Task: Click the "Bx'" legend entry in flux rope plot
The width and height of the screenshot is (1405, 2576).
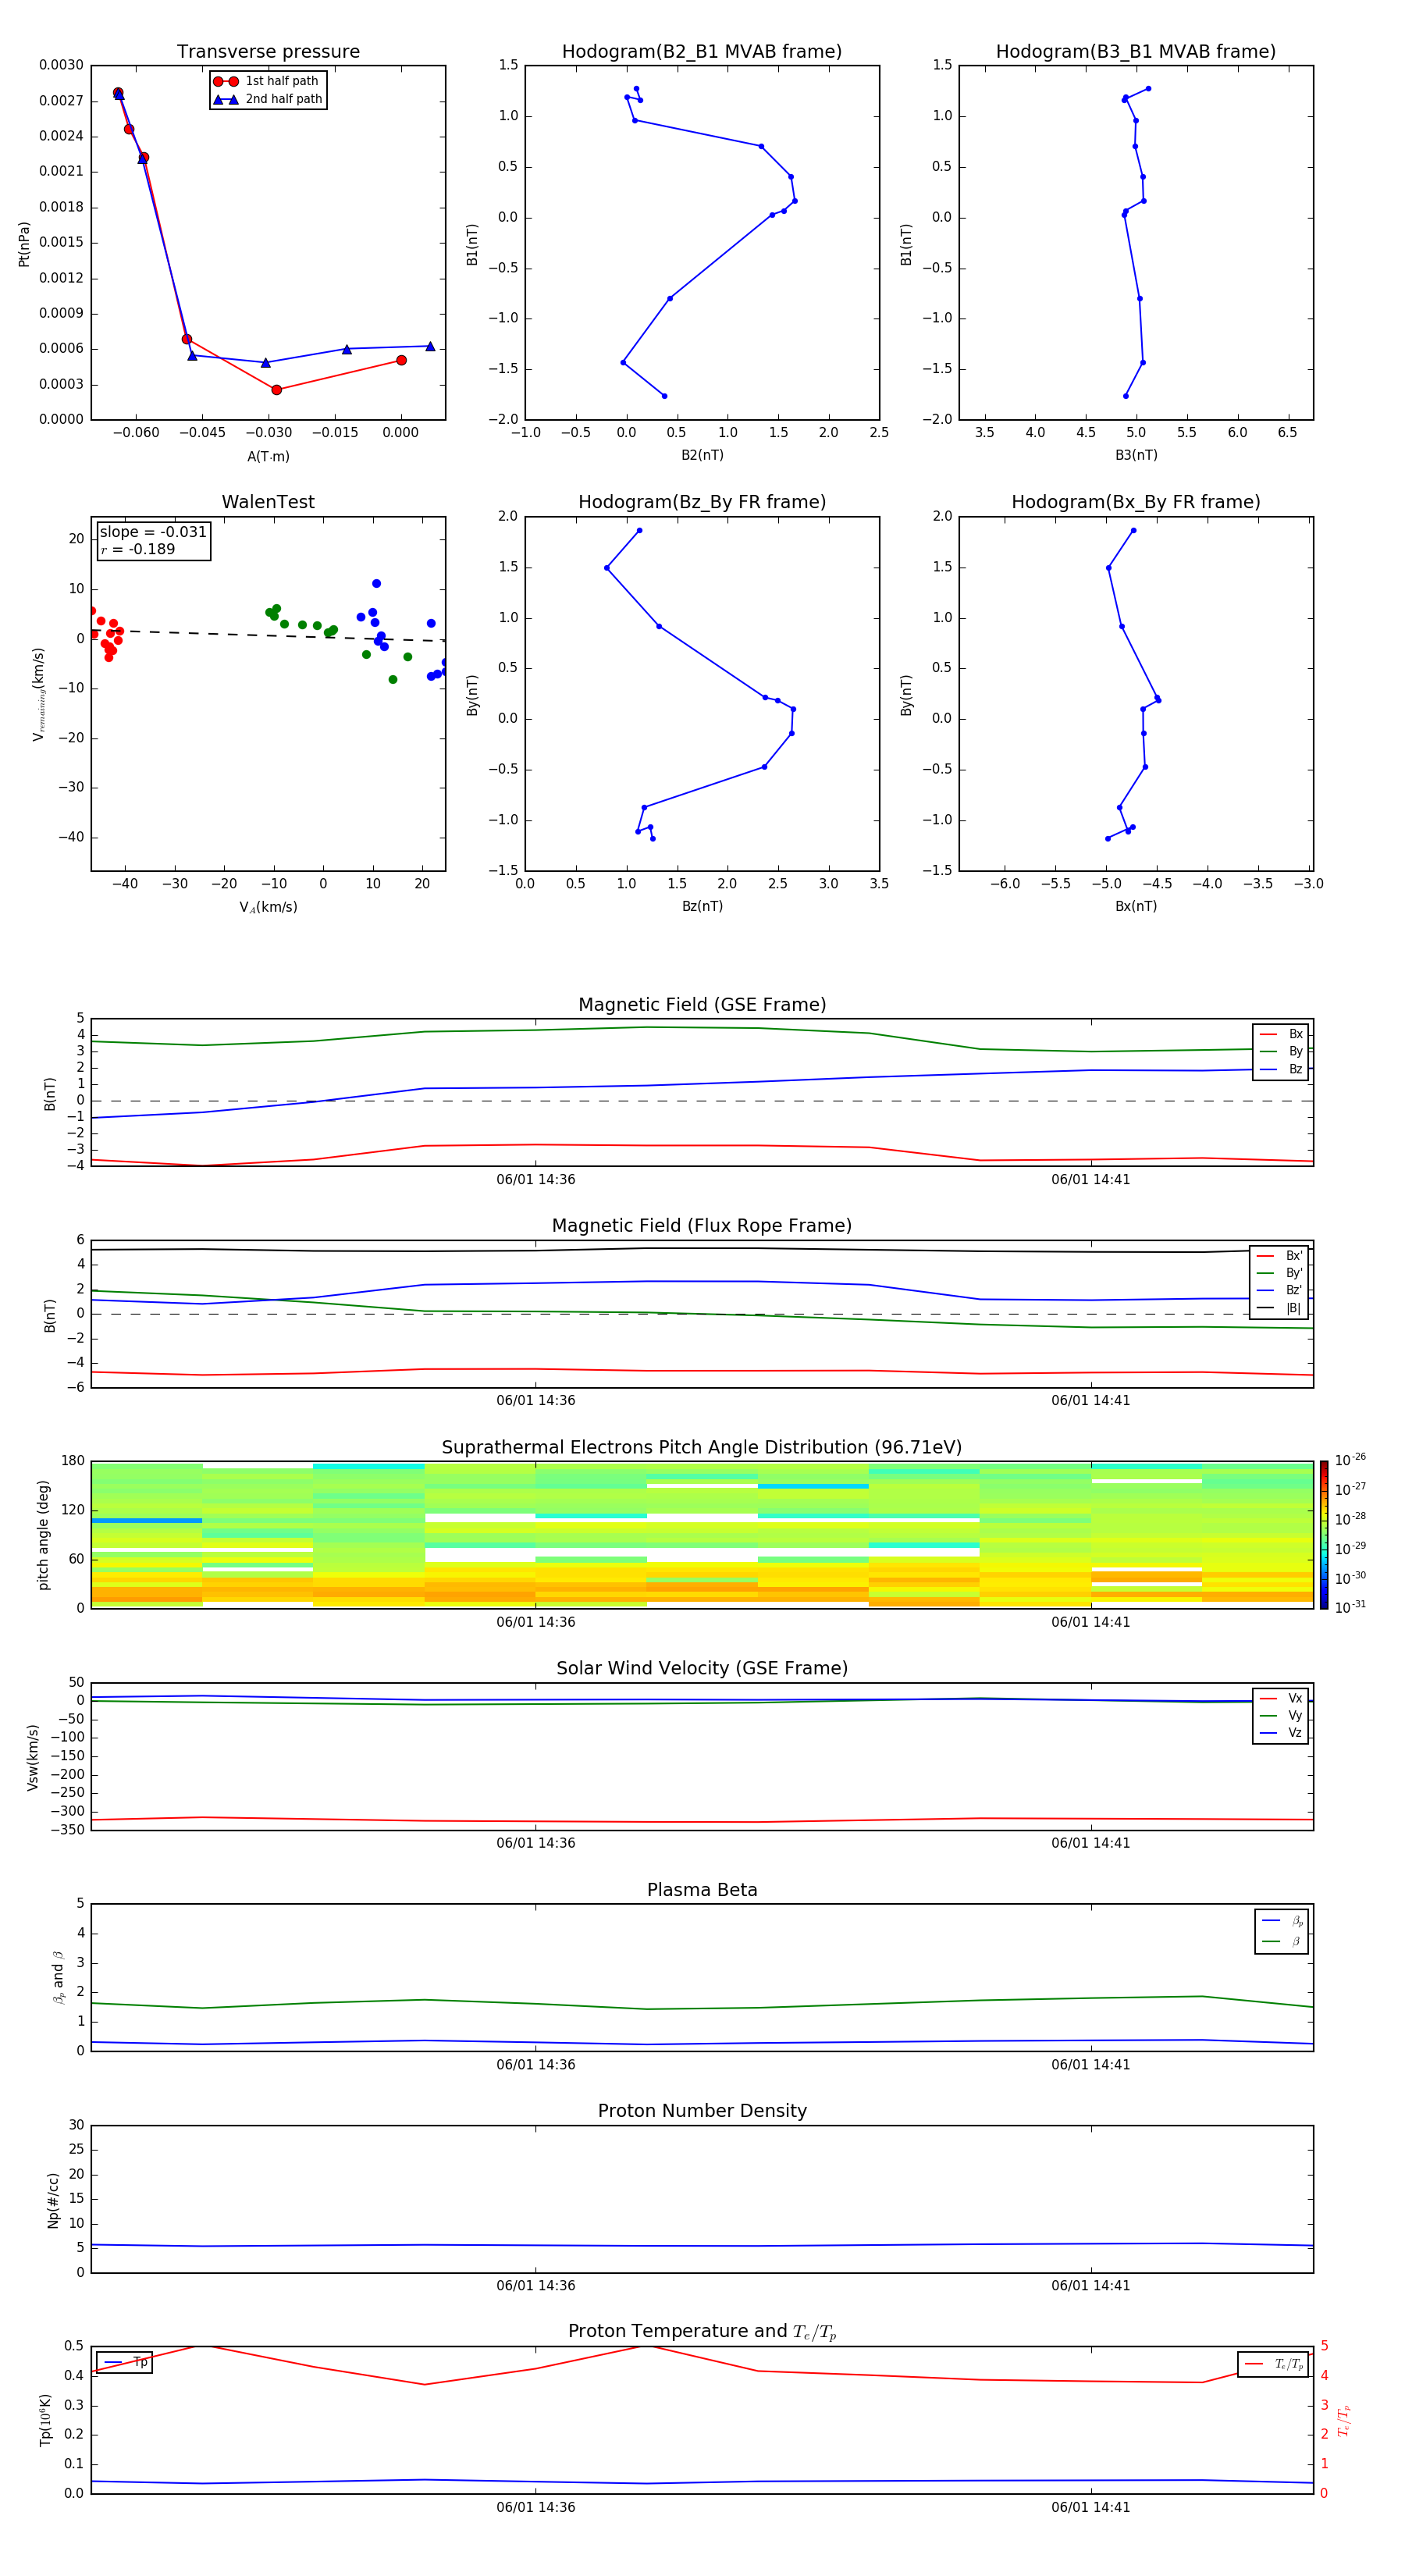Action: pyautogui.click(x=1280, y=1256)
